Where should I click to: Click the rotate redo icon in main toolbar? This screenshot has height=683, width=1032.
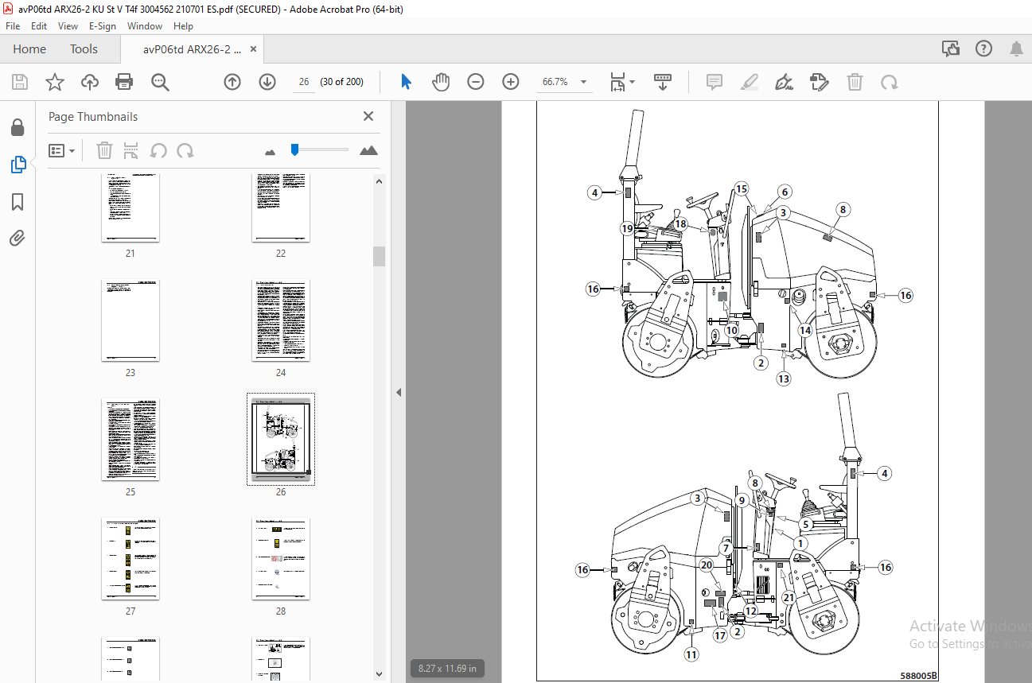890,82
